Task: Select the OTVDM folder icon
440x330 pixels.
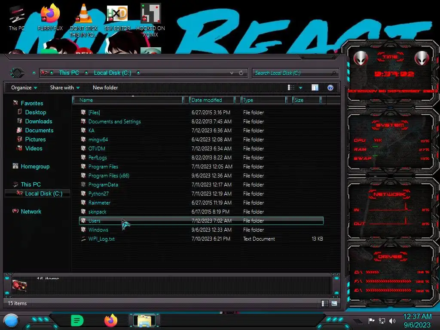Action: [x=83, y=148]
